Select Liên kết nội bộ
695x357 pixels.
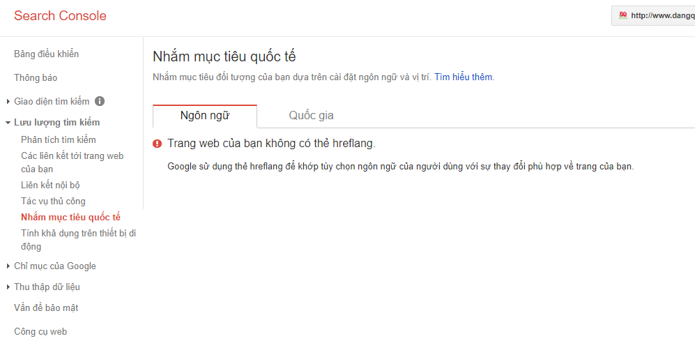click(55, 185)
